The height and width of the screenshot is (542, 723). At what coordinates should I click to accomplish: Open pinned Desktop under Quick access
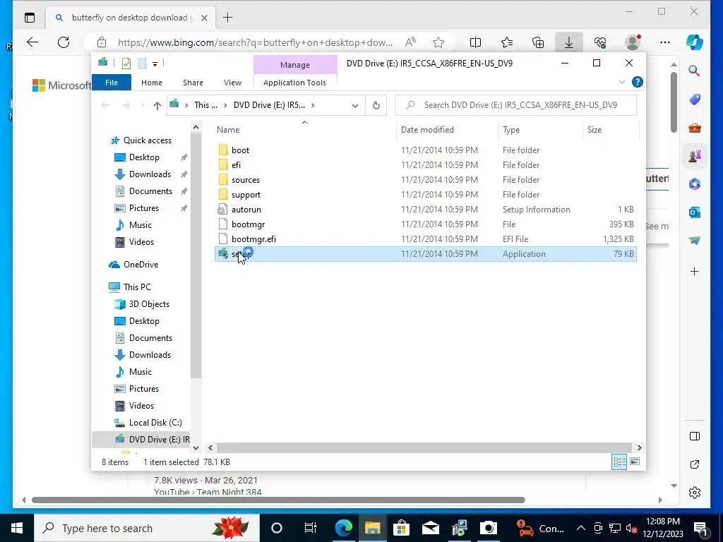(x=144, y=157)
